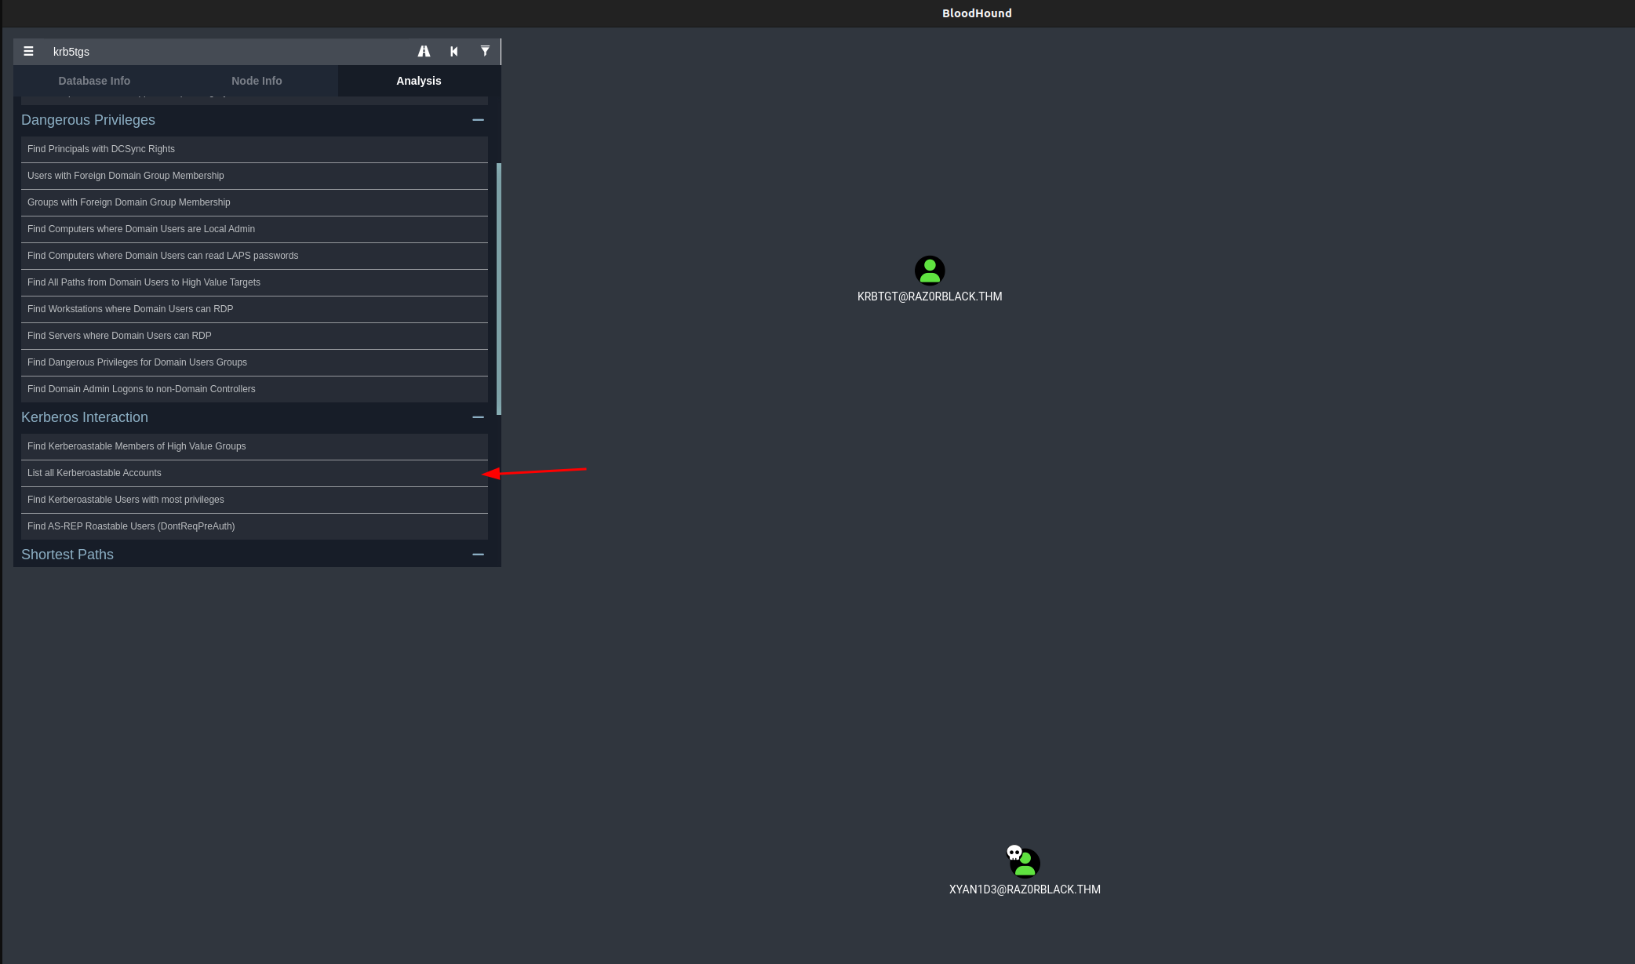Collapse the Shortest Paths section
This screenshot has height=964, width=1635.
(478, 555)
